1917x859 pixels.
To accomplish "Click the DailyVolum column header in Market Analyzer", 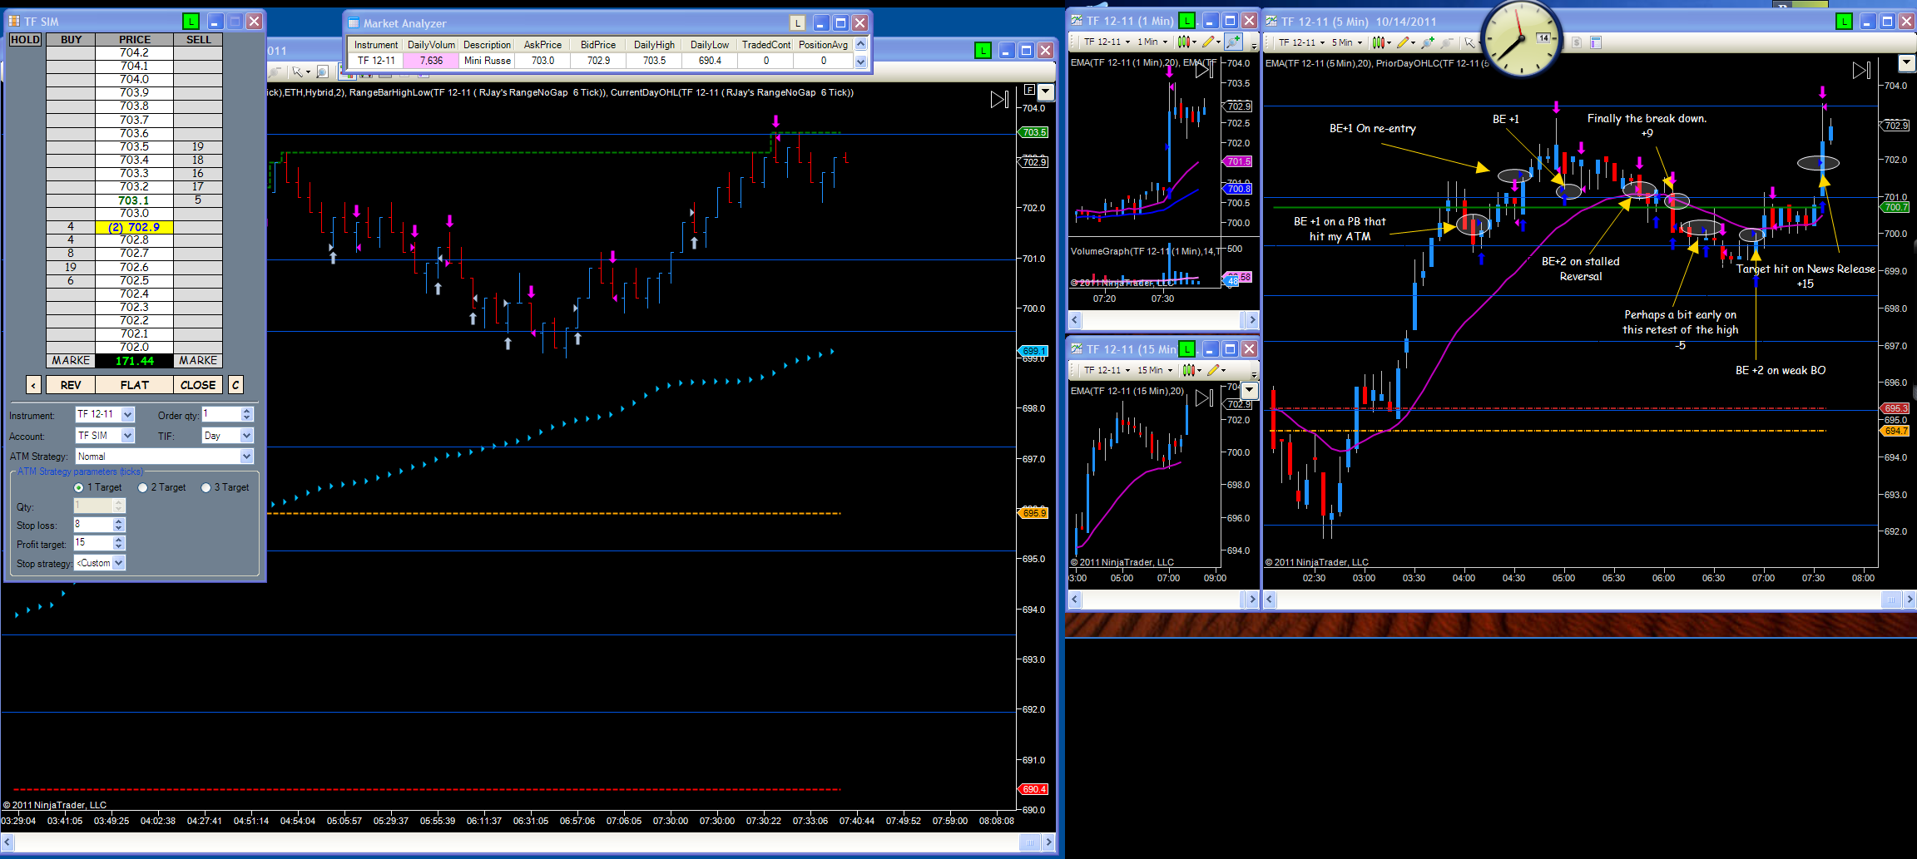I will (x=431, y=45).
